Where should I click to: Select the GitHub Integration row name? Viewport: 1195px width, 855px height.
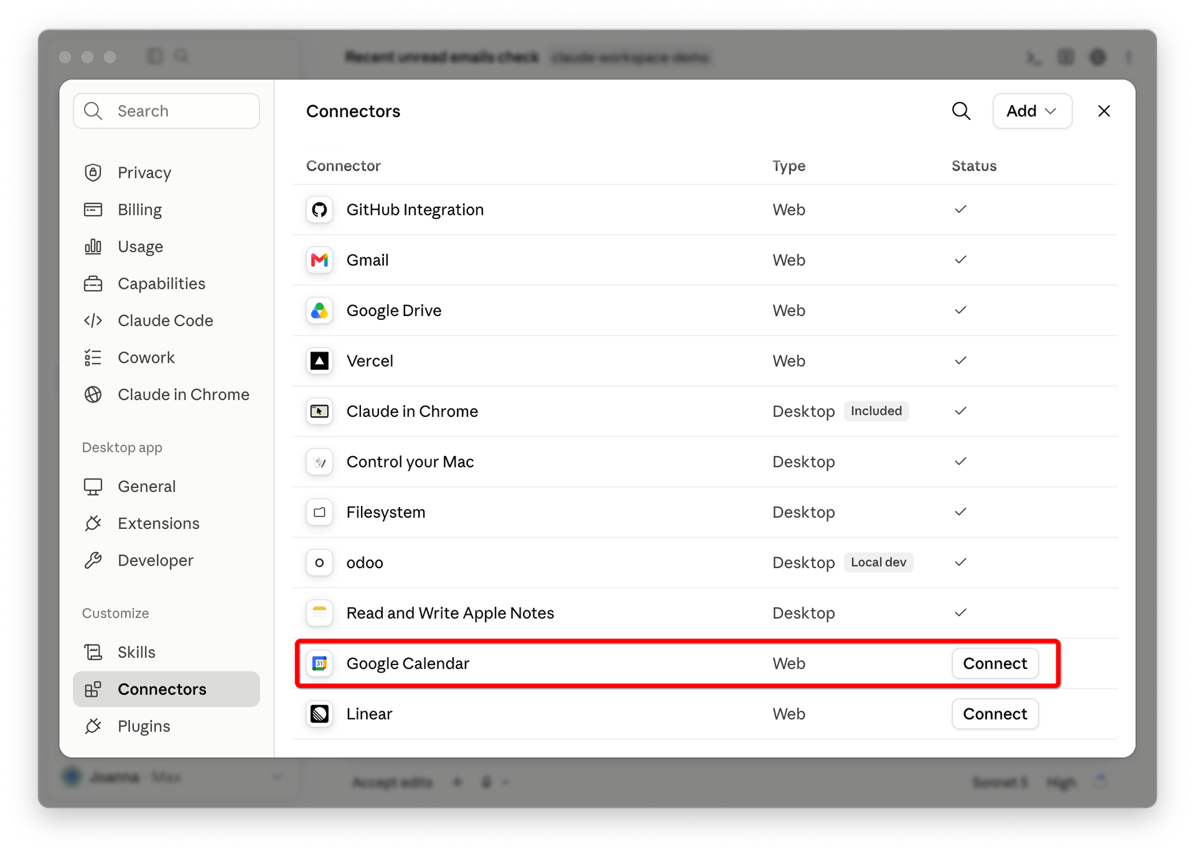click(x=415, y=210)
